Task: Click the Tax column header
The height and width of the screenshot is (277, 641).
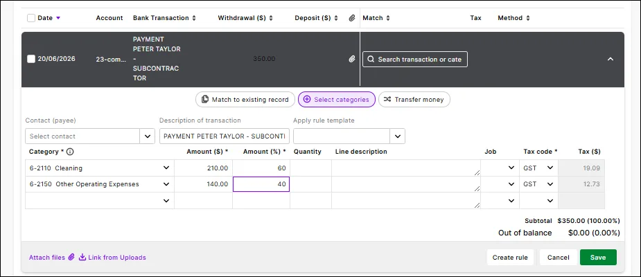Action: pyautogui.click(x=476, y=18)
